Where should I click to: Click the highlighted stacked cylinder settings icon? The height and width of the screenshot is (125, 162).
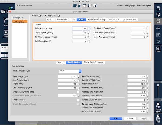(158, 21)
